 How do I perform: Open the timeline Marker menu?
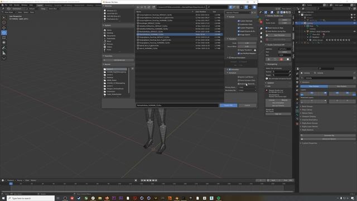pyautogui.click(x=33, y=180)
